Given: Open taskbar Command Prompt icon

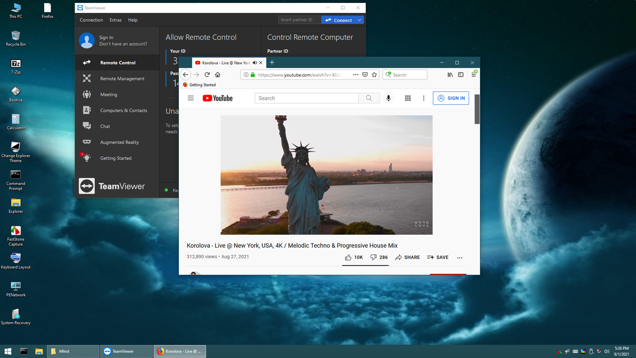Looking at the screenshot, I should click(23, 351).
